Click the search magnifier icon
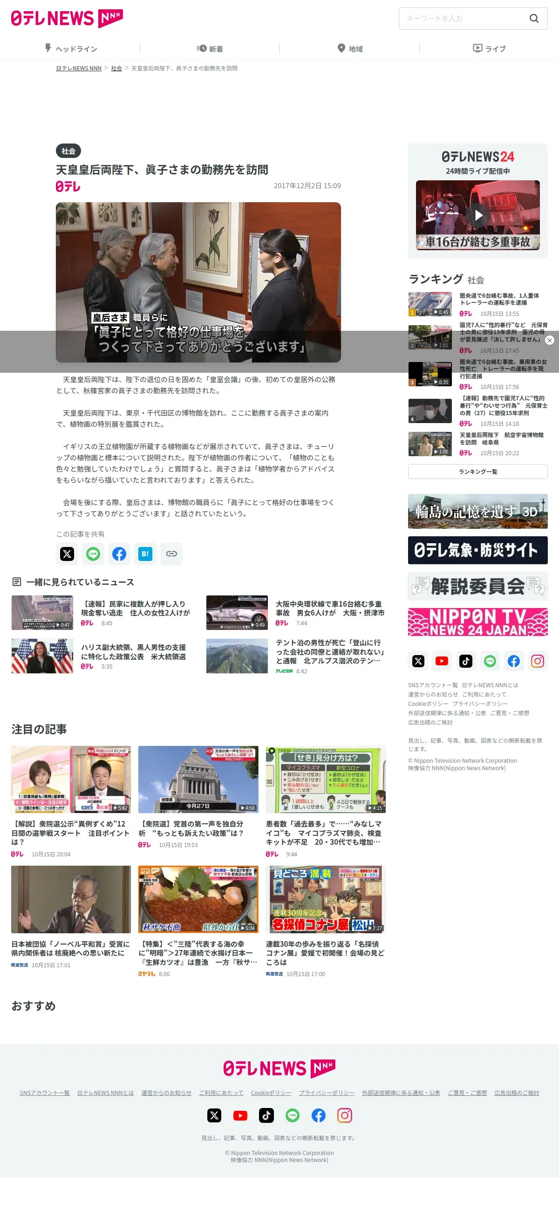 [533, 19]
